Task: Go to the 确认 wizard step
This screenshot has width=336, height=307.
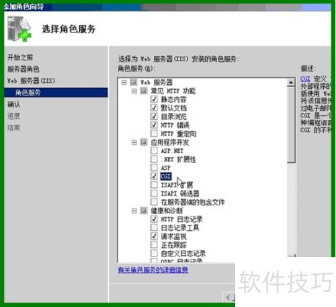Action: [14, 104]
